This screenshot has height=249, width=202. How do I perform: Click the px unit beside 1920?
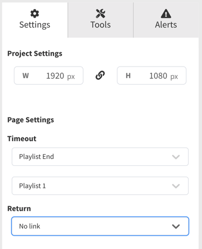pos(71,77)
